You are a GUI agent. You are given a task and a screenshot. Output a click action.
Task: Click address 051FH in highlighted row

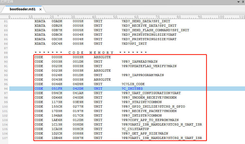[57, 89]
